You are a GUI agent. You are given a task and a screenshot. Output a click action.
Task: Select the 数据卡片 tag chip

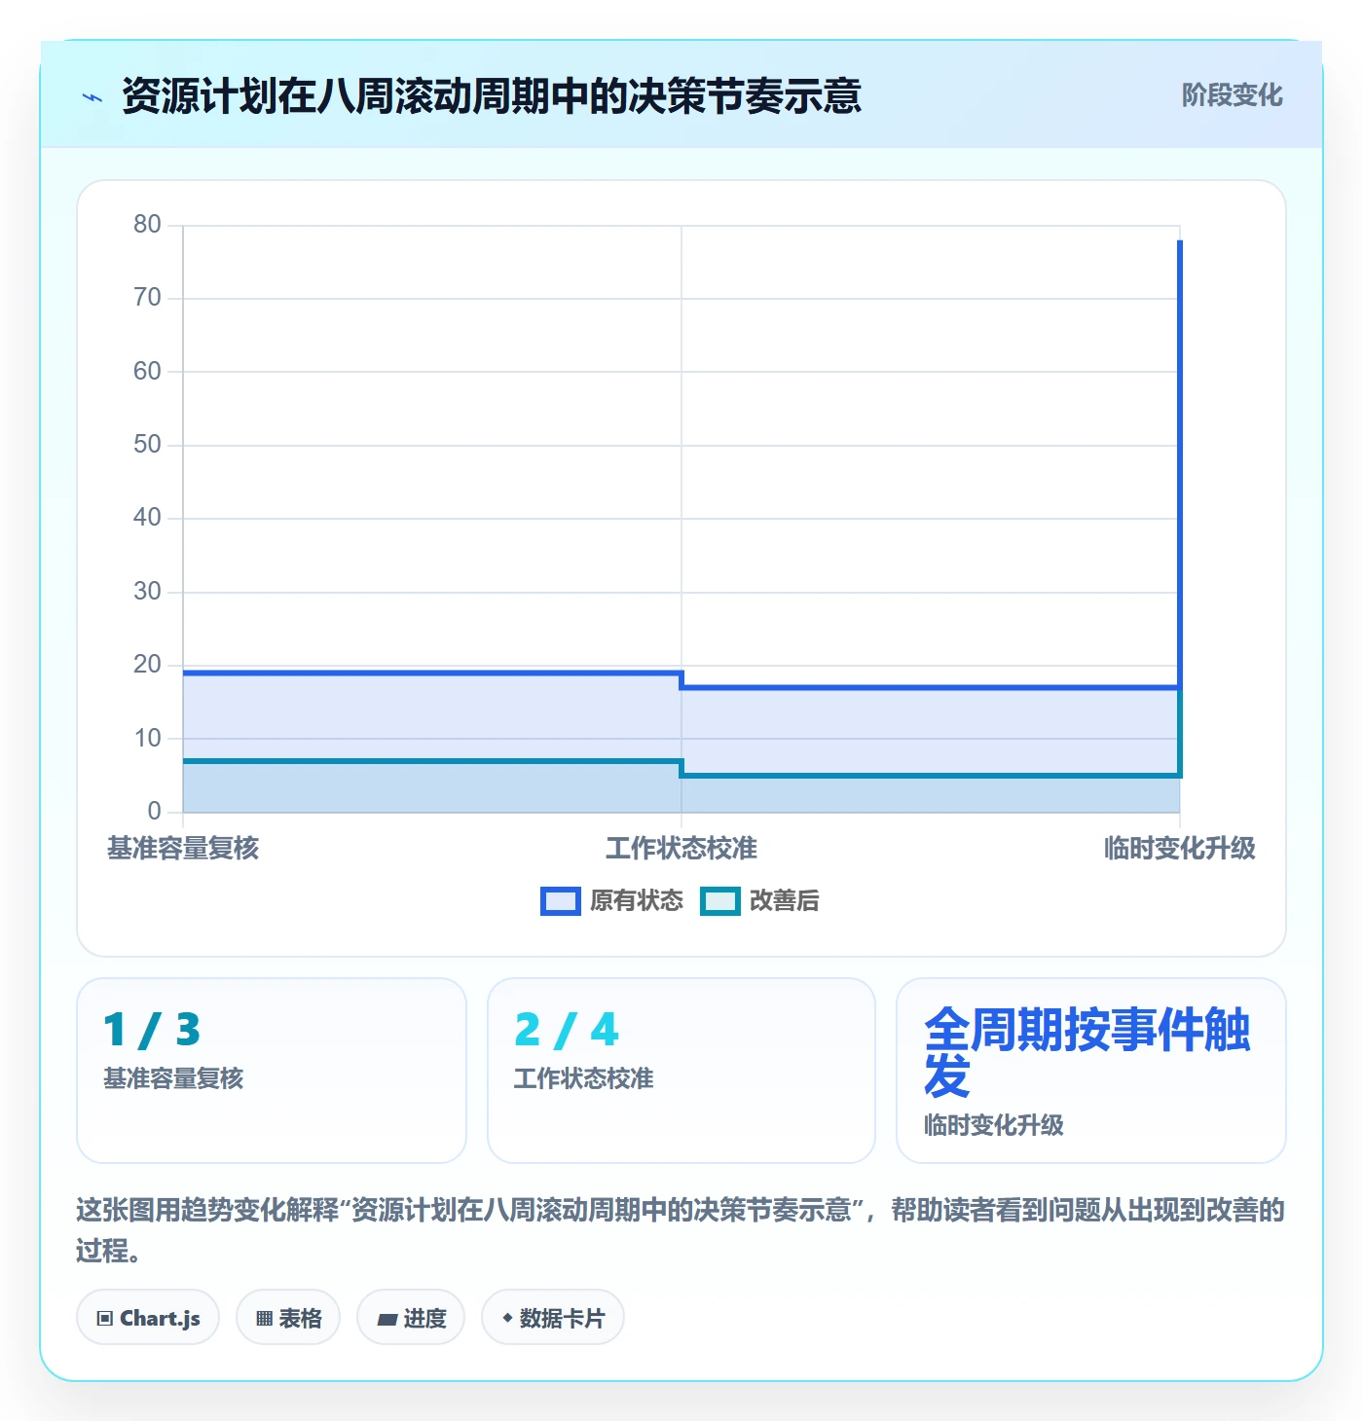tap(553, 1318)
